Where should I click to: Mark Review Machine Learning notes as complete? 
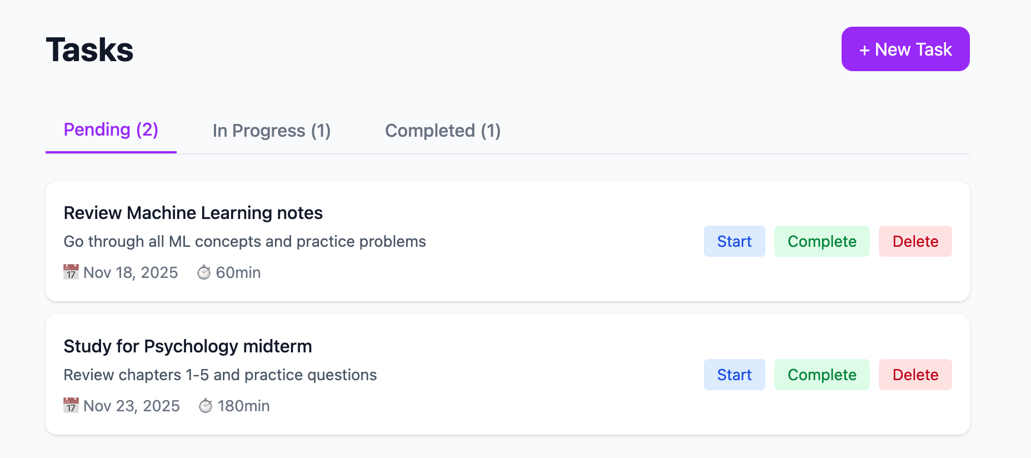tap(822, 241)
